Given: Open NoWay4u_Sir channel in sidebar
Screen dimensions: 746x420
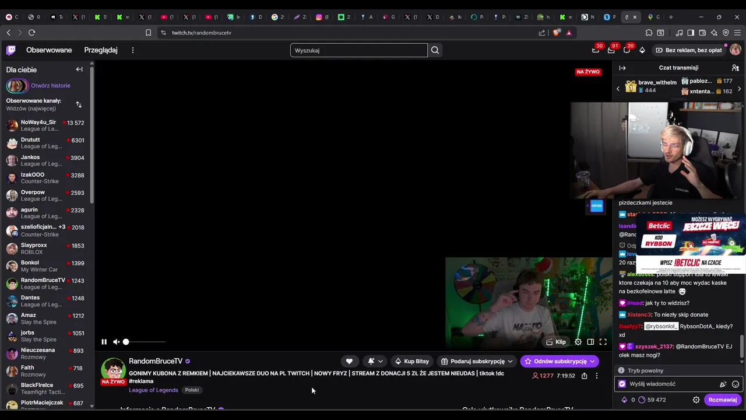Looking at the screenshot, I should click(45, 125).
